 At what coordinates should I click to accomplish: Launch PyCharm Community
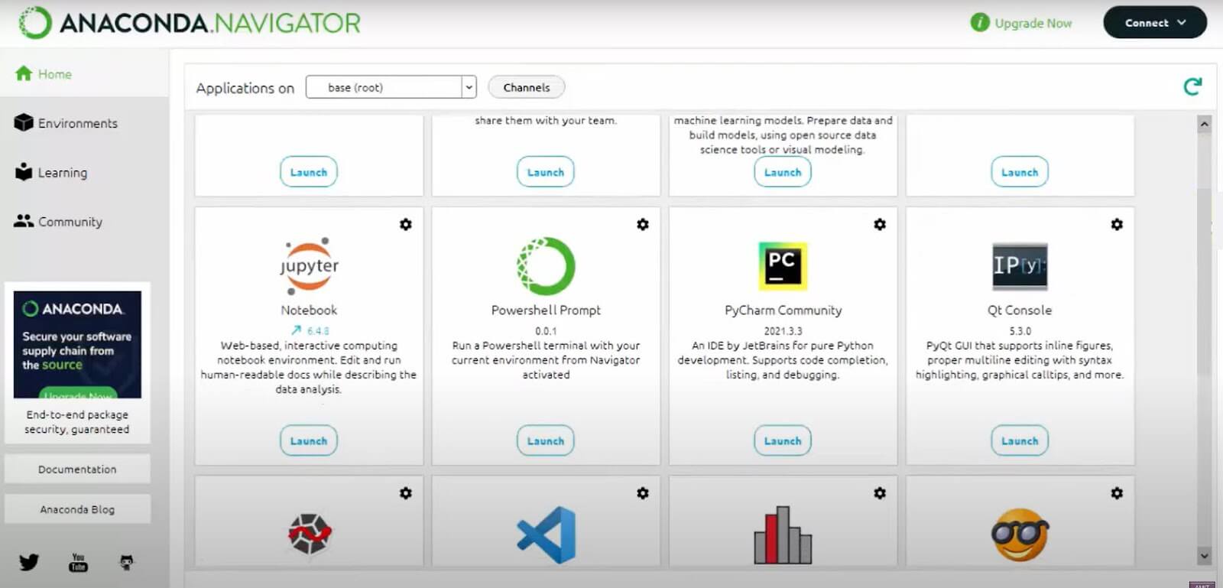(x=783, y=440)
